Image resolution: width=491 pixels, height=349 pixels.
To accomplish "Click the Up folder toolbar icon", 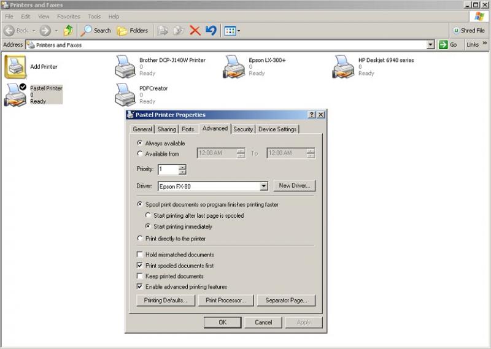I will point(68,30).
